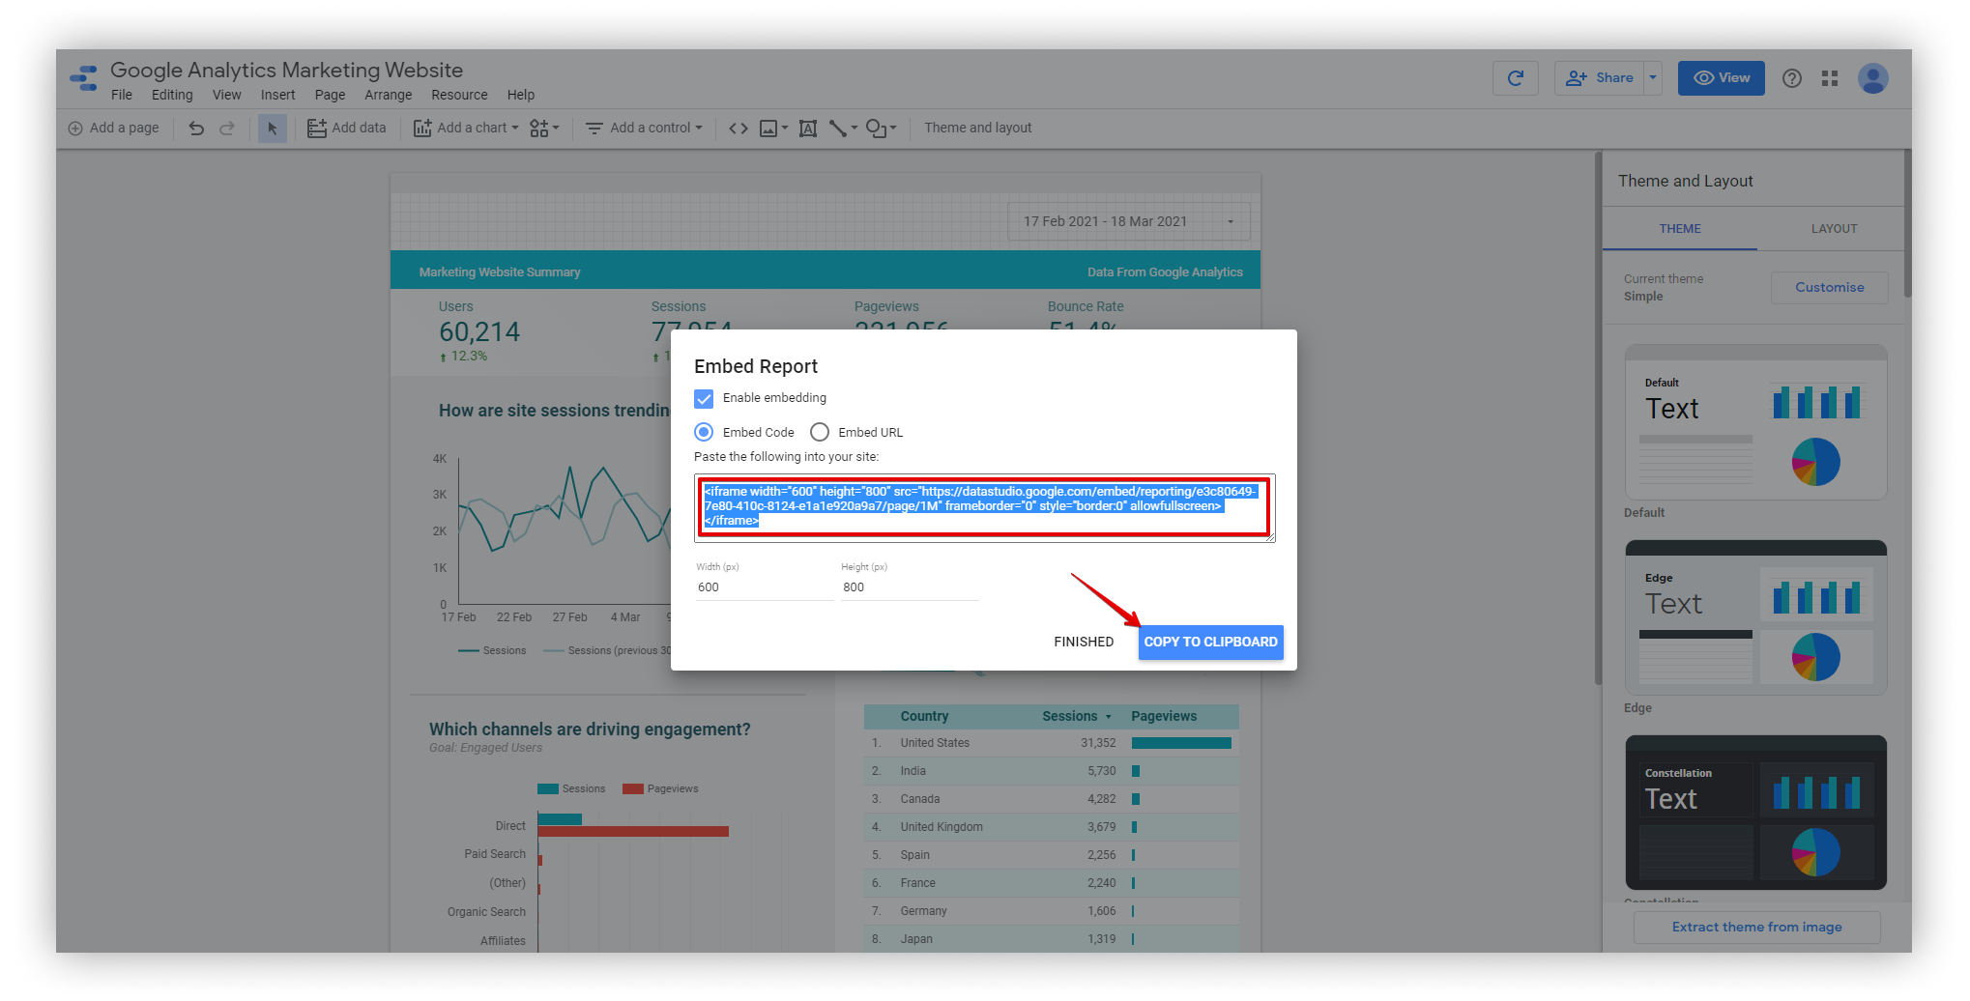Image resolution: width=1970 pixels, height=1001 pixels.
Task: Open the help question mark icon
Action: (x=1792, y=78)
